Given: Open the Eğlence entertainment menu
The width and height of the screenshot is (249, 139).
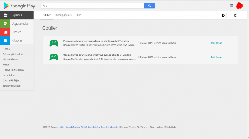Looking at the screenshot, I should [x=17, y=15].
